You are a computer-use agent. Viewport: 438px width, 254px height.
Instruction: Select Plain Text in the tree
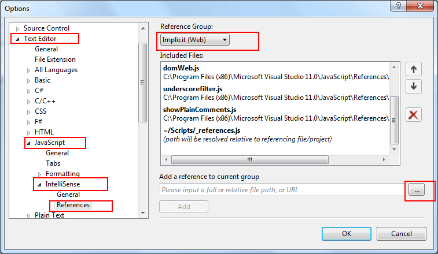point(49,215)
